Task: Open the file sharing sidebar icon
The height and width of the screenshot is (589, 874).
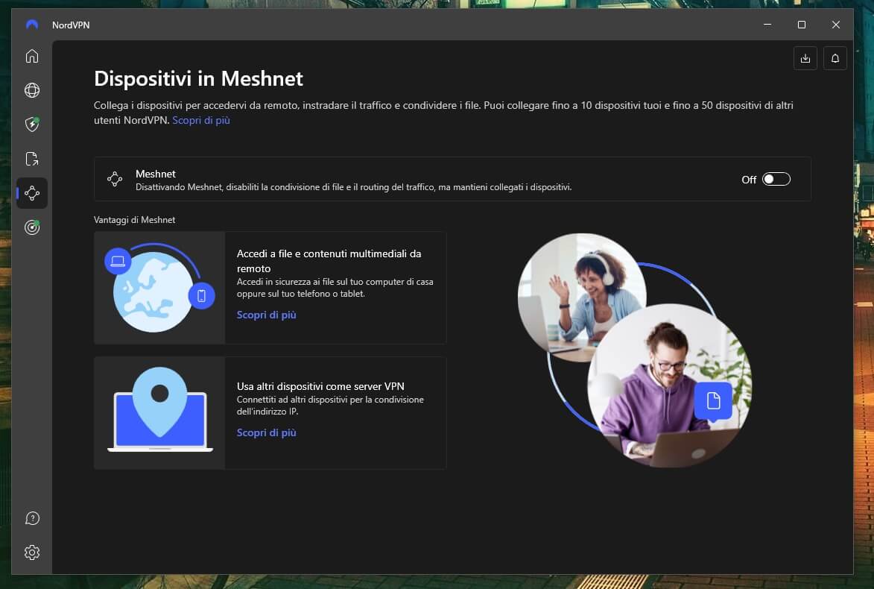Action: (x=32, y=159)
